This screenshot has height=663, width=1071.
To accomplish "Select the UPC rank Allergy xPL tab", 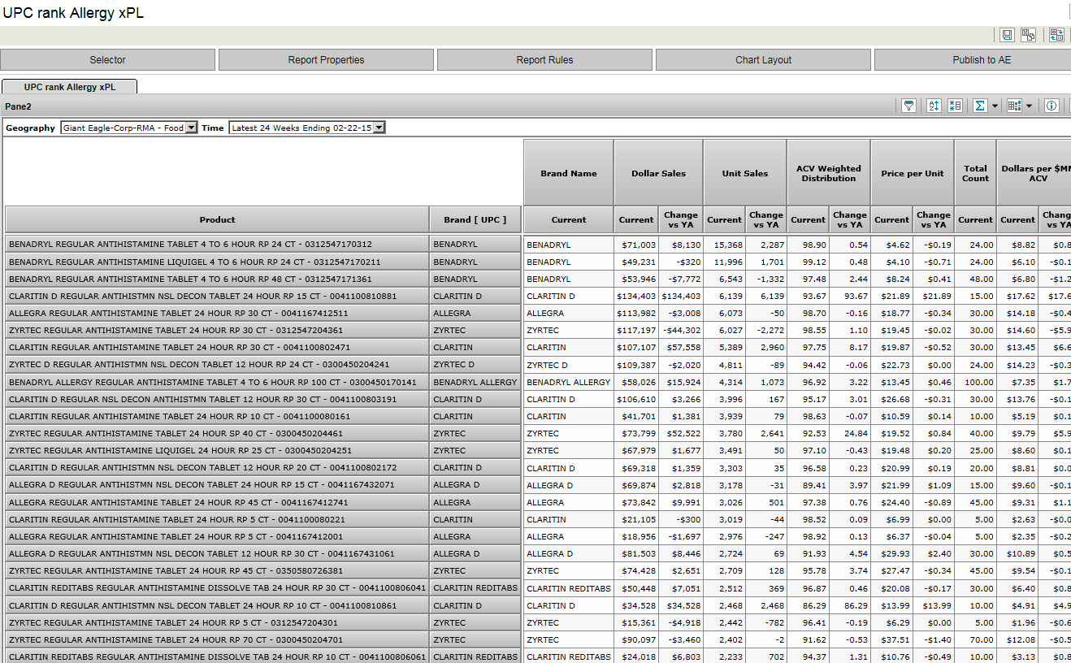I will [x=69, y=87].
